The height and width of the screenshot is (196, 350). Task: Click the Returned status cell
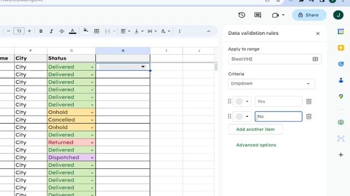[71, 143]
